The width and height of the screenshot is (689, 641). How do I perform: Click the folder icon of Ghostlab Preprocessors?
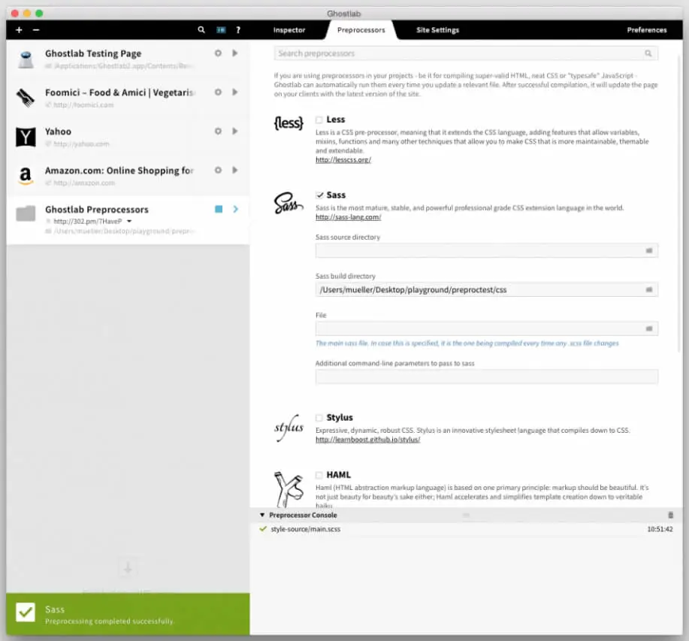pos(26,213)
